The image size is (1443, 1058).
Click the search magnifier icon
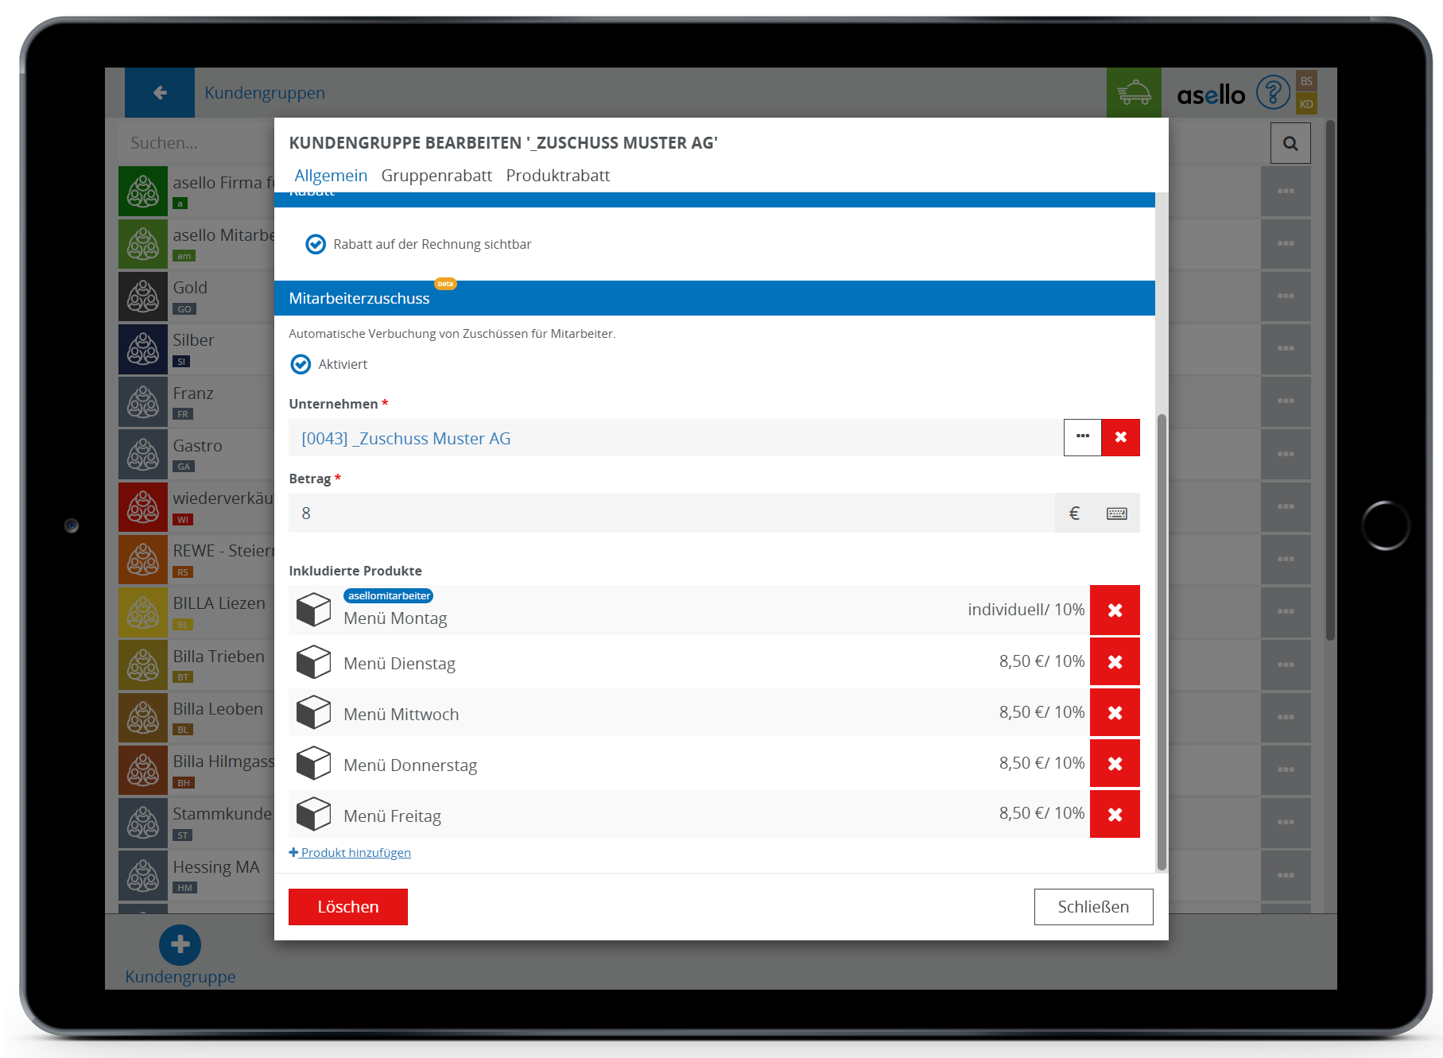[1290, 143]
